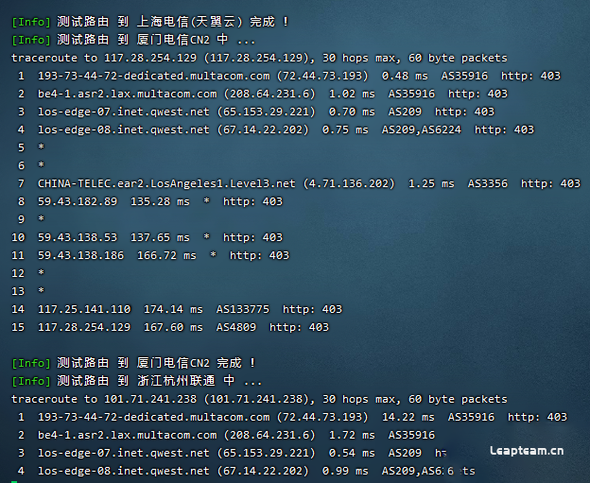The width and height of the screenshot is (590, 483).
Task: Click the latency value '14.22 ms'
Action: tap(408, 417)
